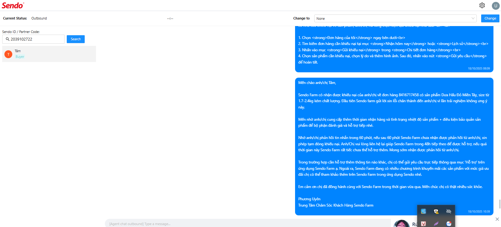Screen dimensions: 501x227
Task: Open the blue graphics tray icon
Action: 424,211
